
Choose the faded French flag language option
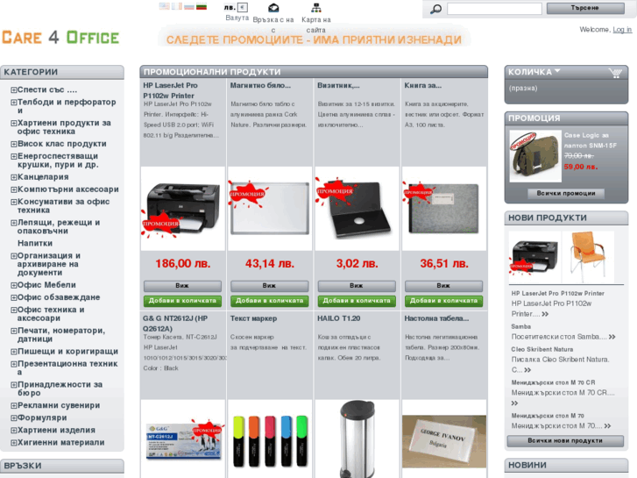(x=177, y=6)
